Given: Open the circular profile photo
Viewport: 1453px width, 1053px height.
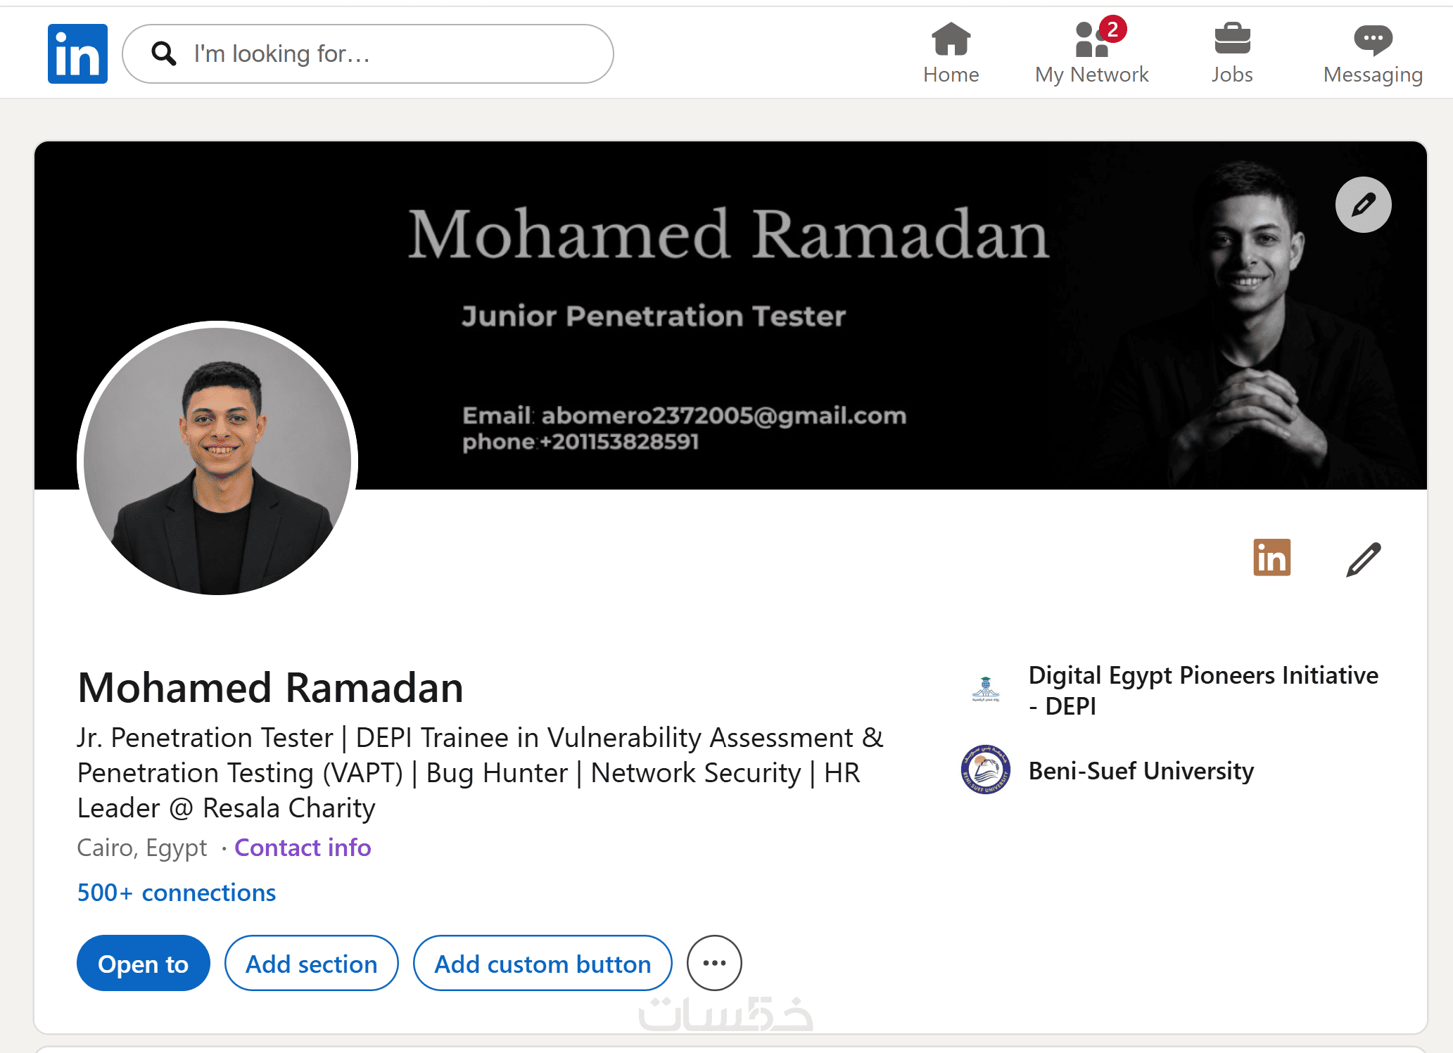Looking at the screenshot, I should click(217, 461).
